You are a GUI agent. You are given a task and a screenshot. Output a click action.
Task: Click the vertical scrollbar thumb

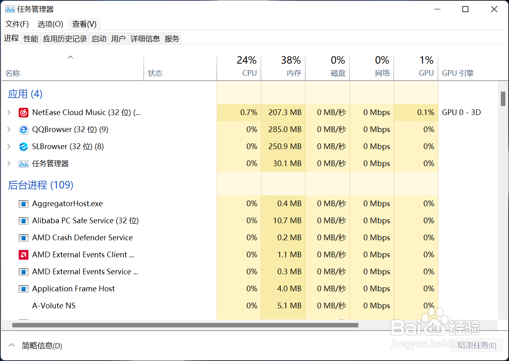coord(503,98)
